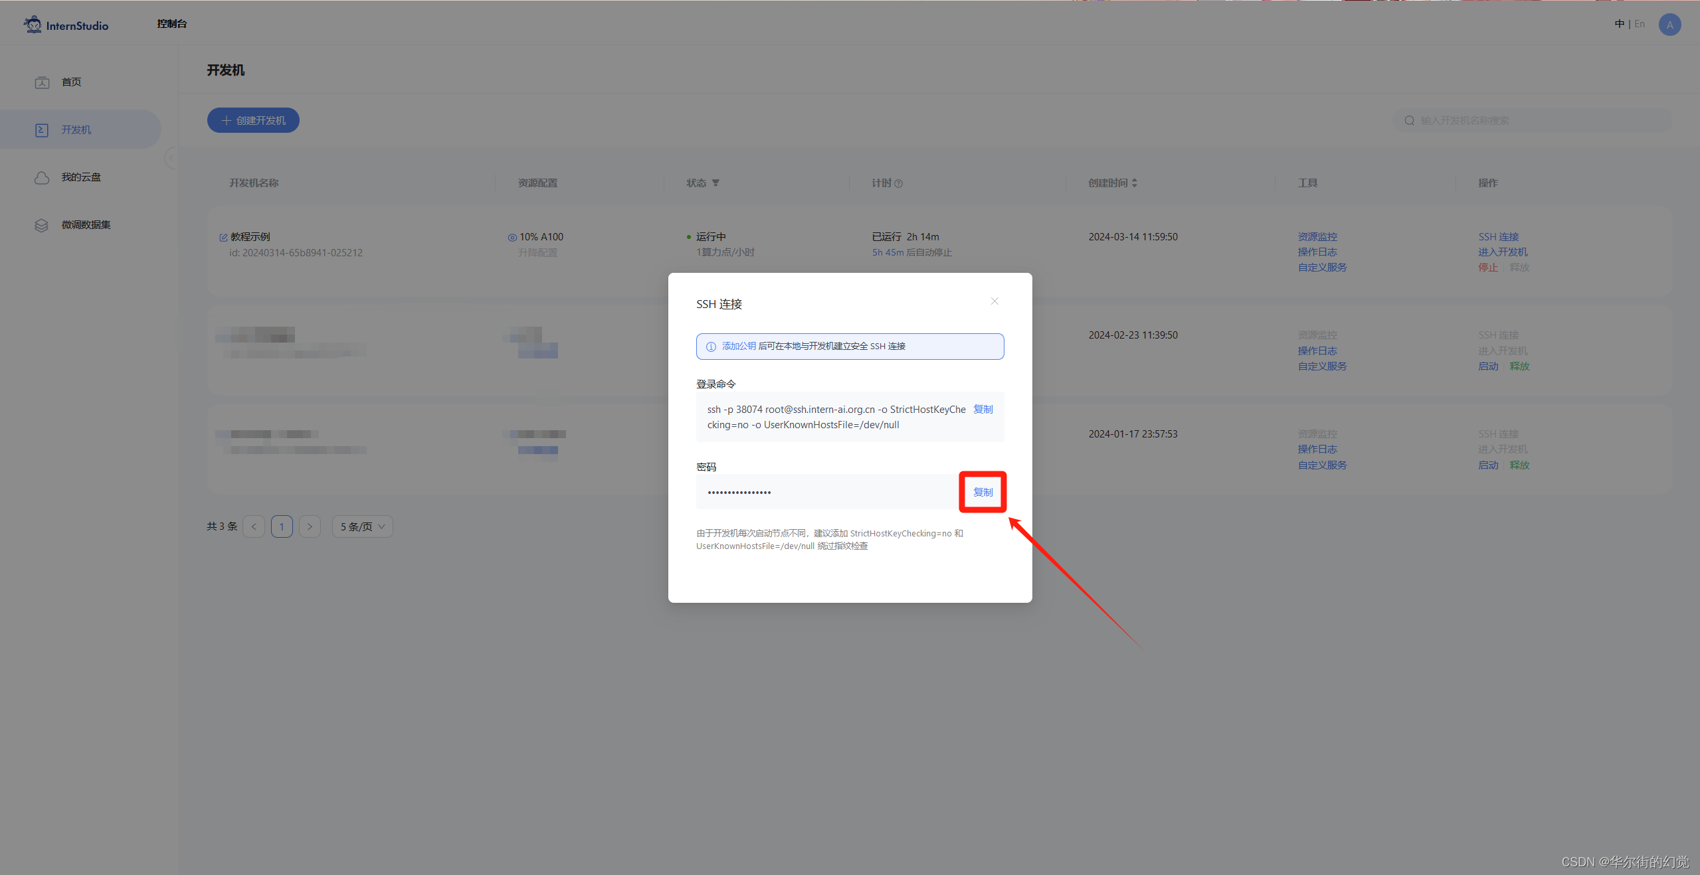The image size is (1700, 875).
Task: Collapse the sidebar with the chevron handle
Action: pyautogui.click(x=171, y=158)
